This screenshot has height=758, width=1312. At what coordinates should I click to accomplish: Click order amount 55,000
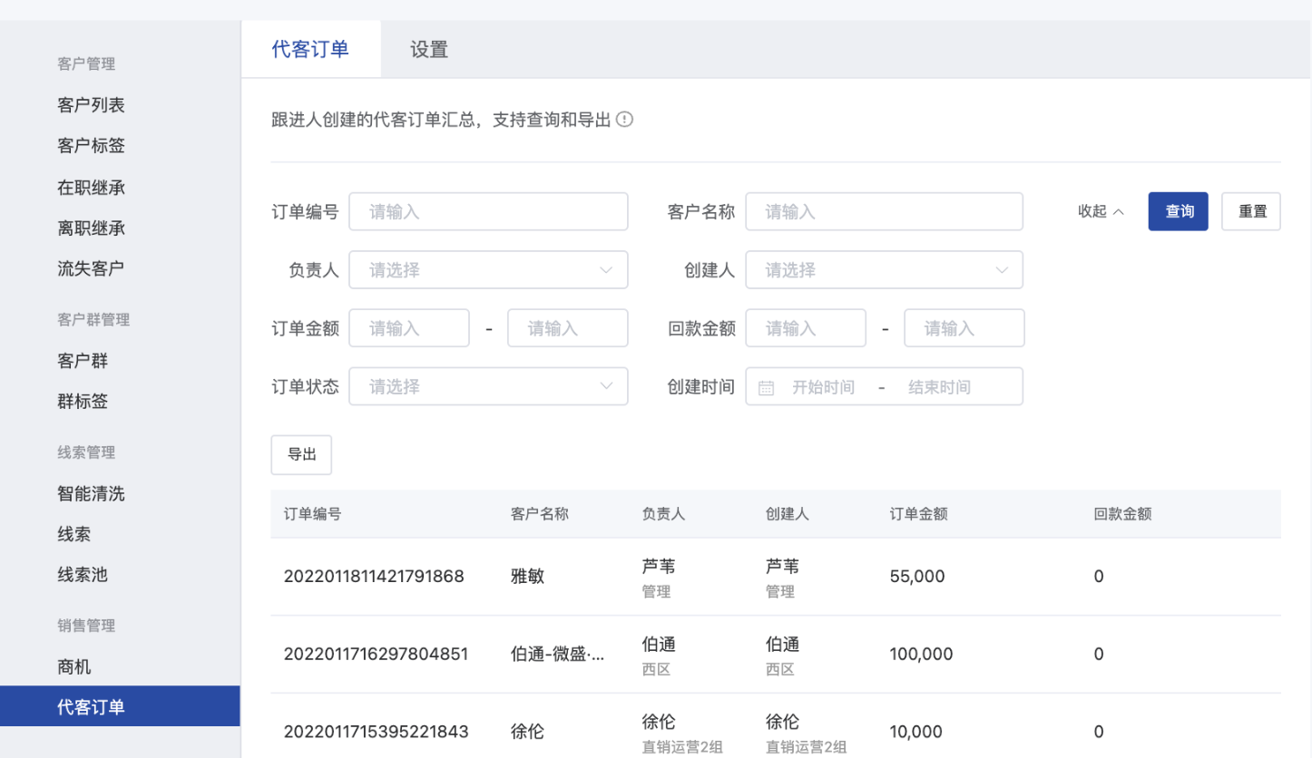917,576
